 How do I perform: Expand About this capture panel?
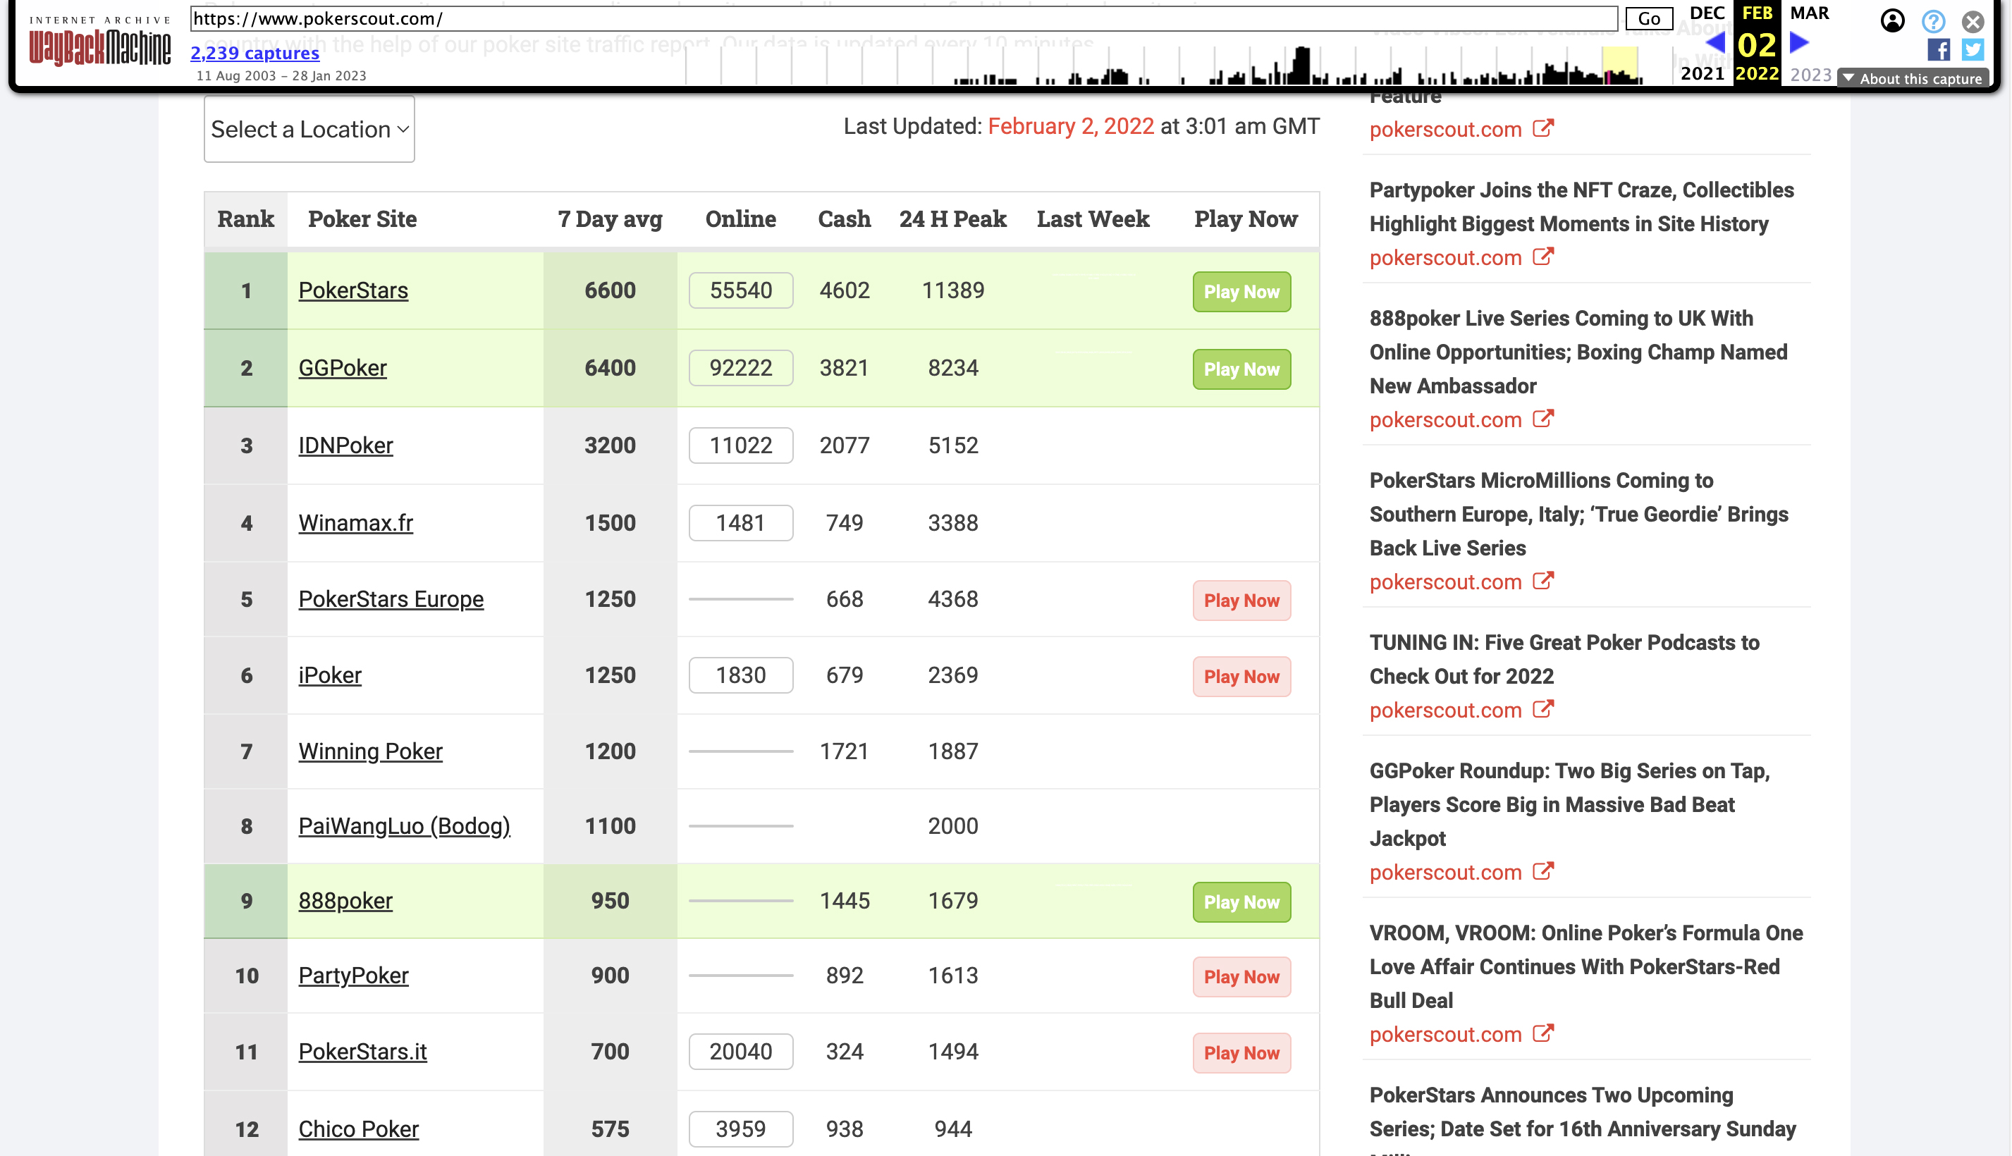coord(1912,78)
